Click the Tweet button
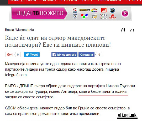 pos(32,55)
